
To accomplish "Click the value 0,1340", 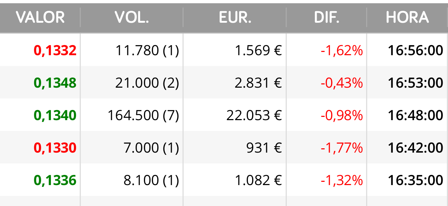I will coord(55,115).
